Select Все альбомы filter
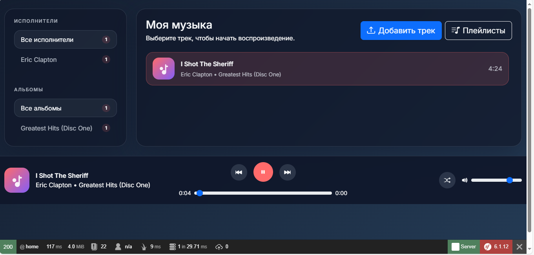 [x=66, y=108]
